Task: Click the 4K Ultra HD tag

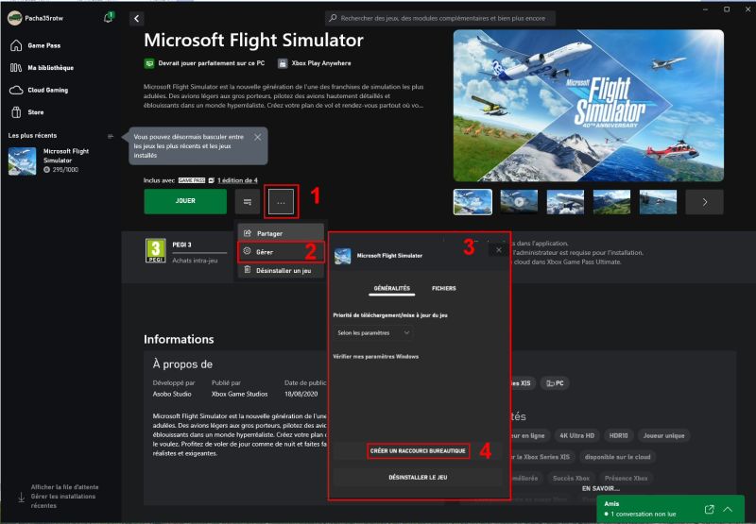Action: (576, 435)
